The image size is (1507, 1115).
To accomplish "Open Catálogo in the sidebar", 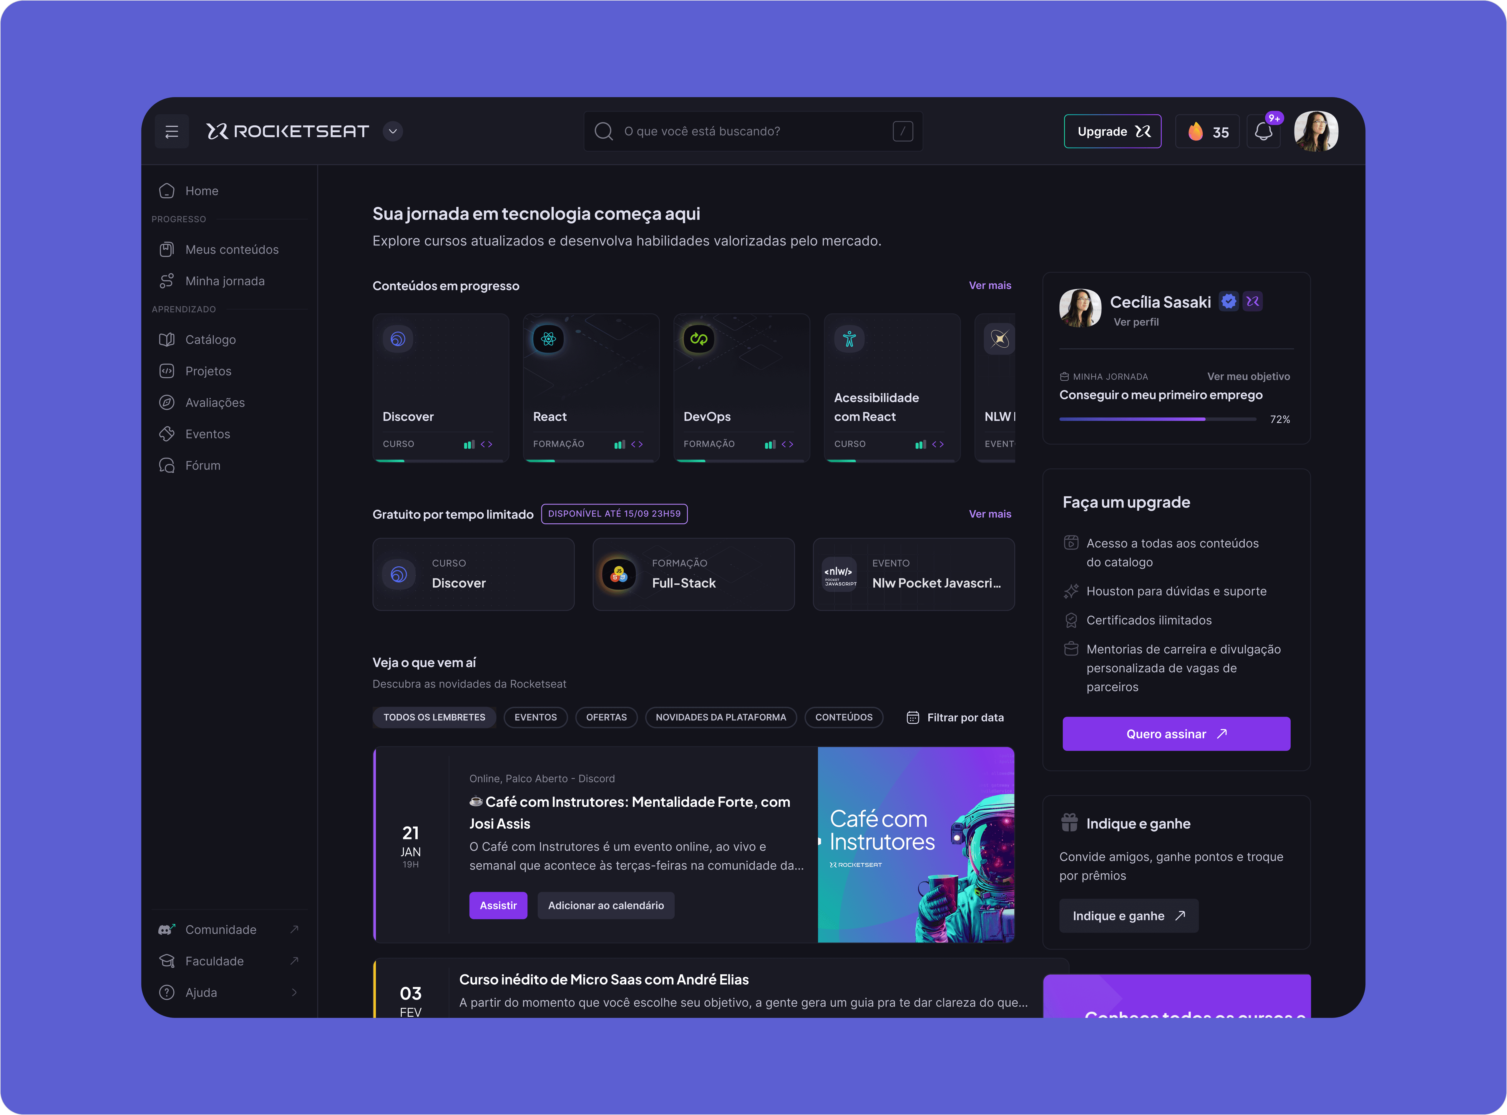I will coord(210,339).
